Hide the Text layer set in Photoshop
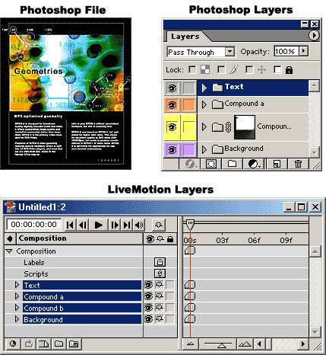The width and height of the screenshot is (326, 355). [x=172, y=88]
